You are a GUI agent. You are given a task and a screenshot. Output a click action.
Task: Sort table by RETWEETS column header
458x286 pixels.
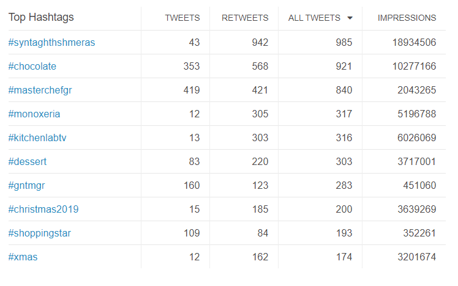(244, 18)
